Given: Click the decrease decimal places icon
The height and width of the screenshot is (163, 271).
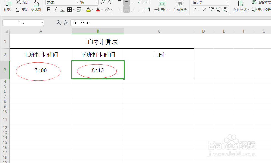Looking at the screenshot, I should point(225,9).
